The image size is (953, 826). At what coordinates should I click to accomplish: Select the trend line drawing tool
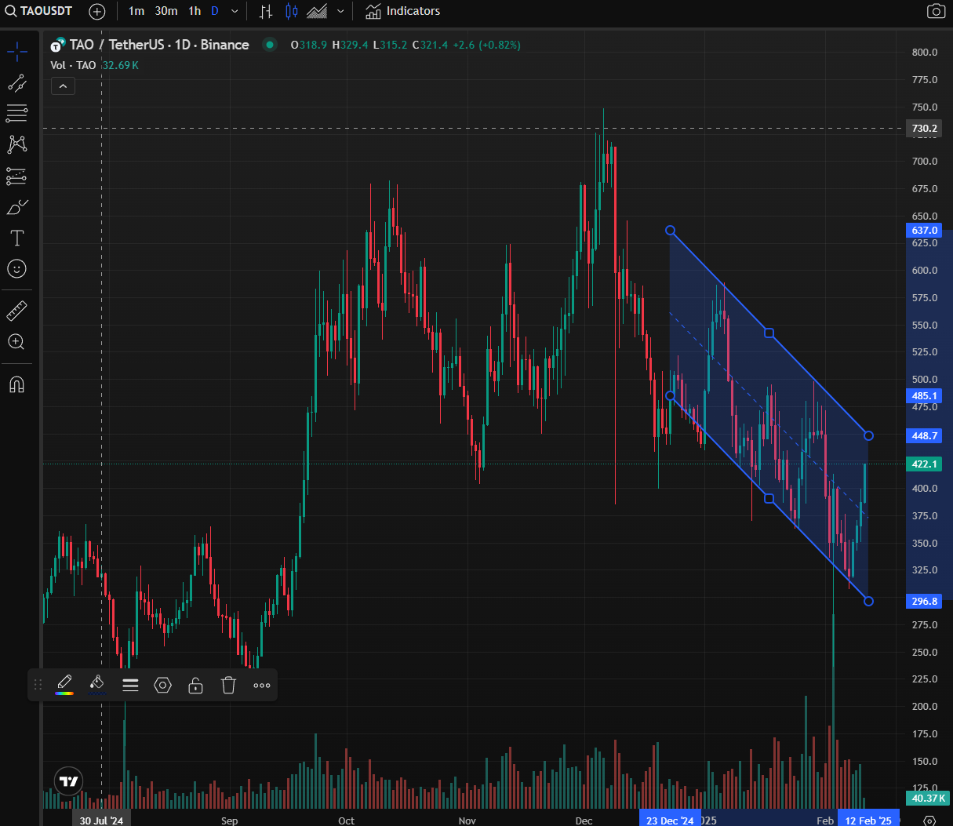(x=16, y=83)
